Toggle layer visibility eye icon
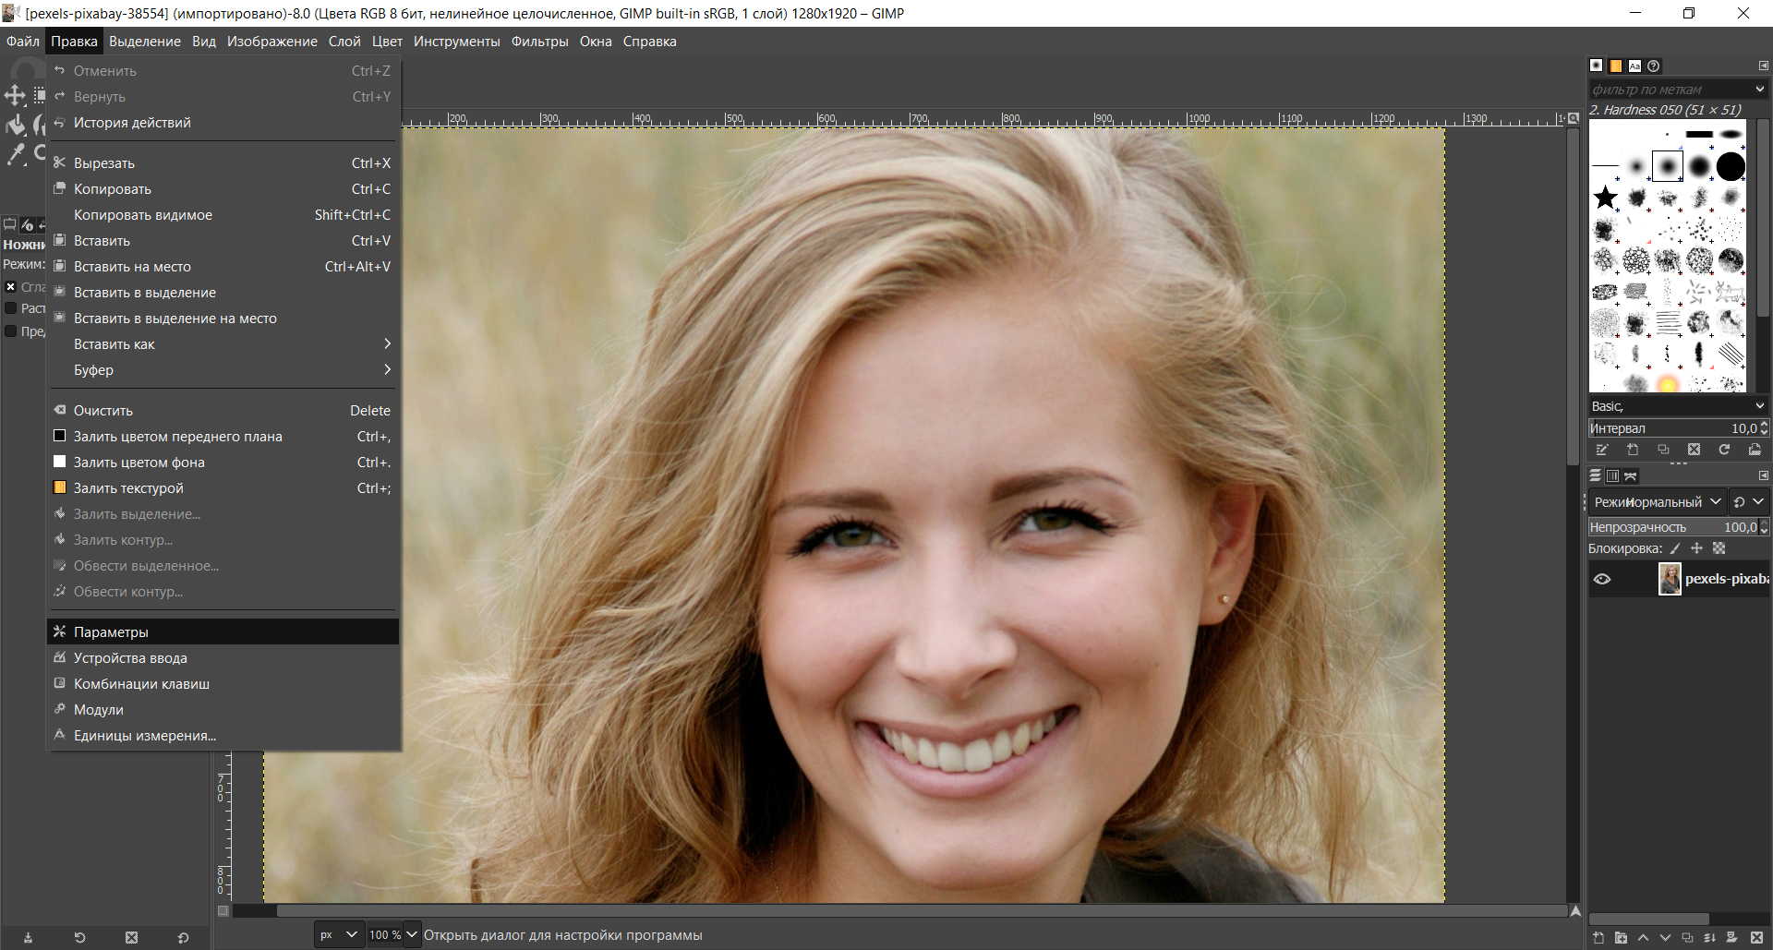This screenshot has width=1773, height=950. 1602,579
